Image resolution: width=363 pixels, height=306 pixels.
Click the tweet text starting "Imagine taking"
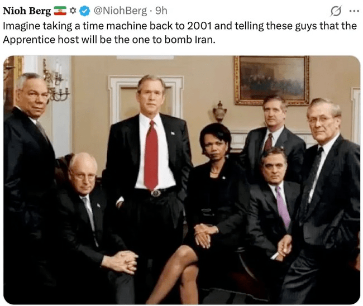point(180,32)
